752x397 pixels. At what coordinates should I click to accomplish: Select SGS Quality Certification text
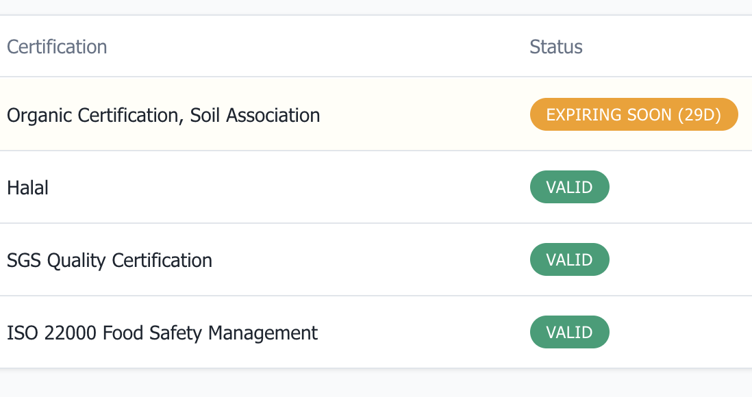[x=110, y=260]
